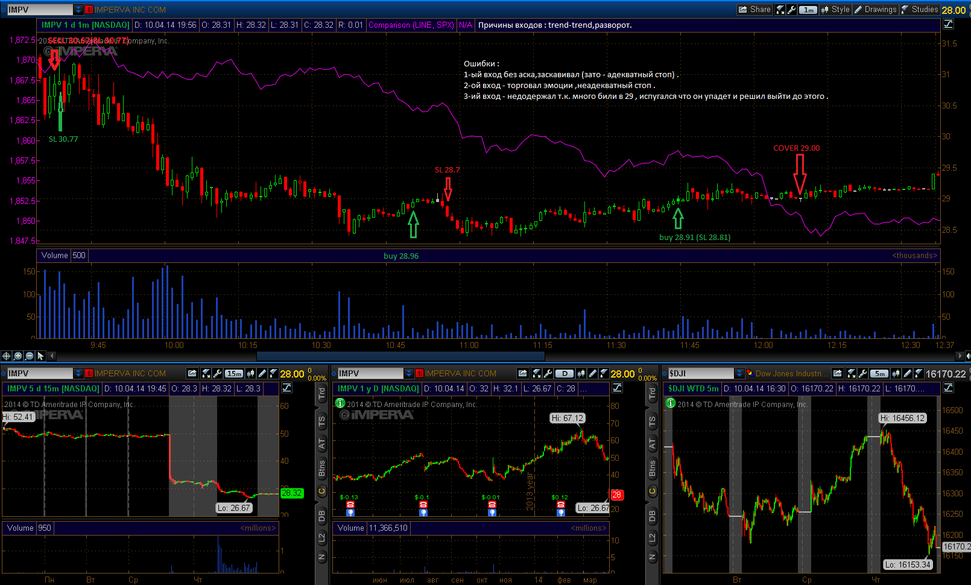Image resolution: width=971 pixels, height=585 pixels.
Task: Click the share icon in the $DJI chart toolbar
Action: (x=837, y=373)
